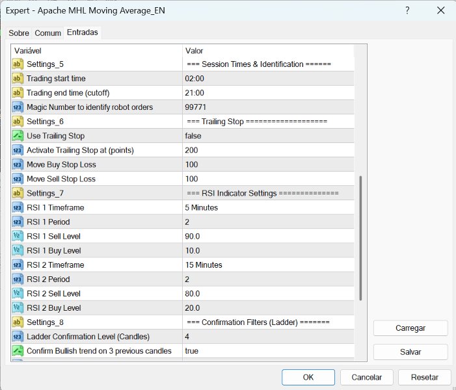Screen dimensions: 456x390
Task: Edit Ladder Confirmation Level value 4
Action: coord(268,337)
